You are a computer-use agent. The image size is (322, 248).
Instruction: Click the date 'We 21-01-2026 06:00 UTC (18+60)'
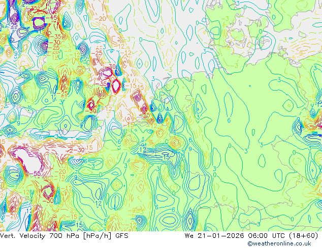(x=251, y=236)
